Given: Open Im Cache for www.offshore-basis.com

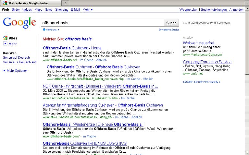Looking at the screenshot, I should [89, 136].
